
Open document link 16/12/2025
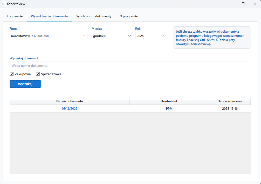[70, 109]
